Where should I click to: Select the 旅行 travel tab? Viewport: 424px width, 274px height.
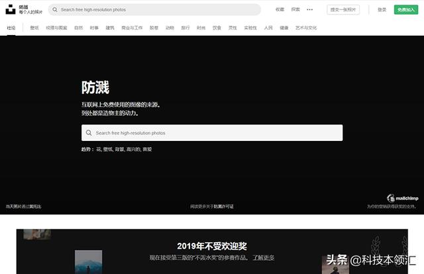(x=185, y=28)
